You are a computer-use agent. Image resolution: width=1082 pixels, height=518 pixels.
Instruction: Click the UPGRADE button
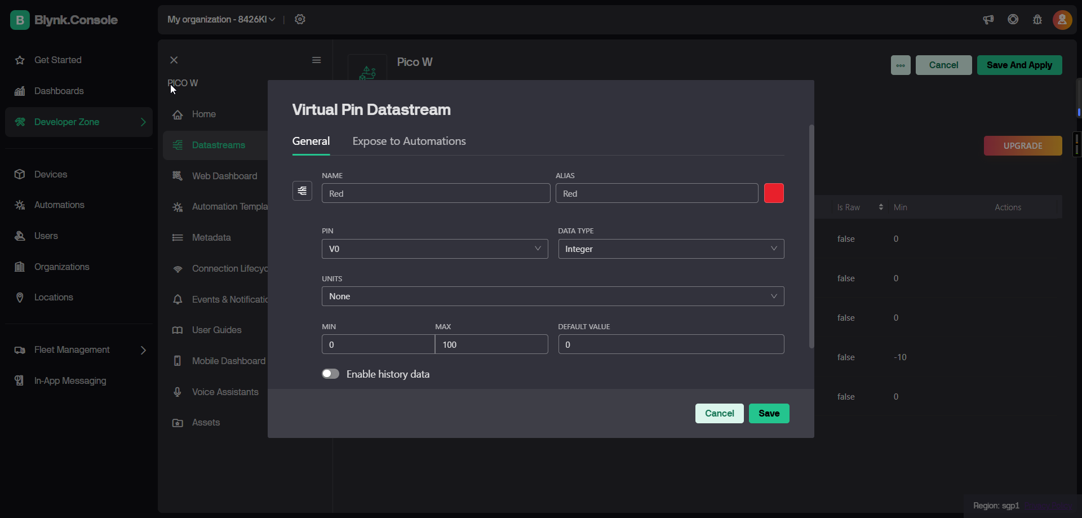[1023, 146]
